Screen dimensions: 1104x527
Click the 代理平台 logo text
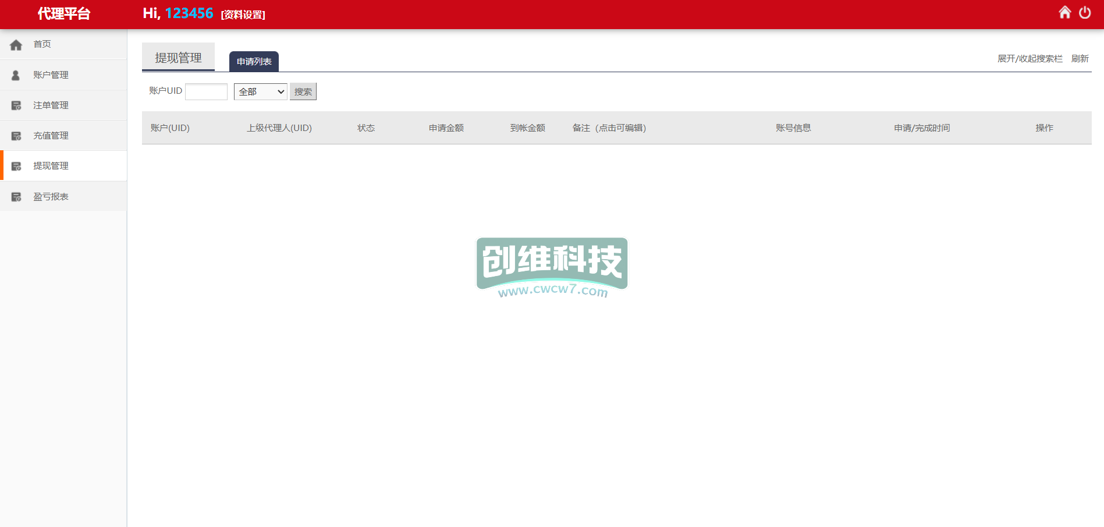pyautogui.click(x=64, y=13)
